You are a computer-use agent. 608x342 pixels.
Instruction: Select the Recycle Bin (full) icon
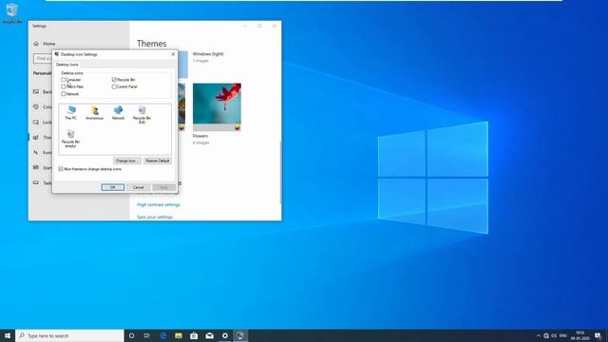tap(142, 115)
